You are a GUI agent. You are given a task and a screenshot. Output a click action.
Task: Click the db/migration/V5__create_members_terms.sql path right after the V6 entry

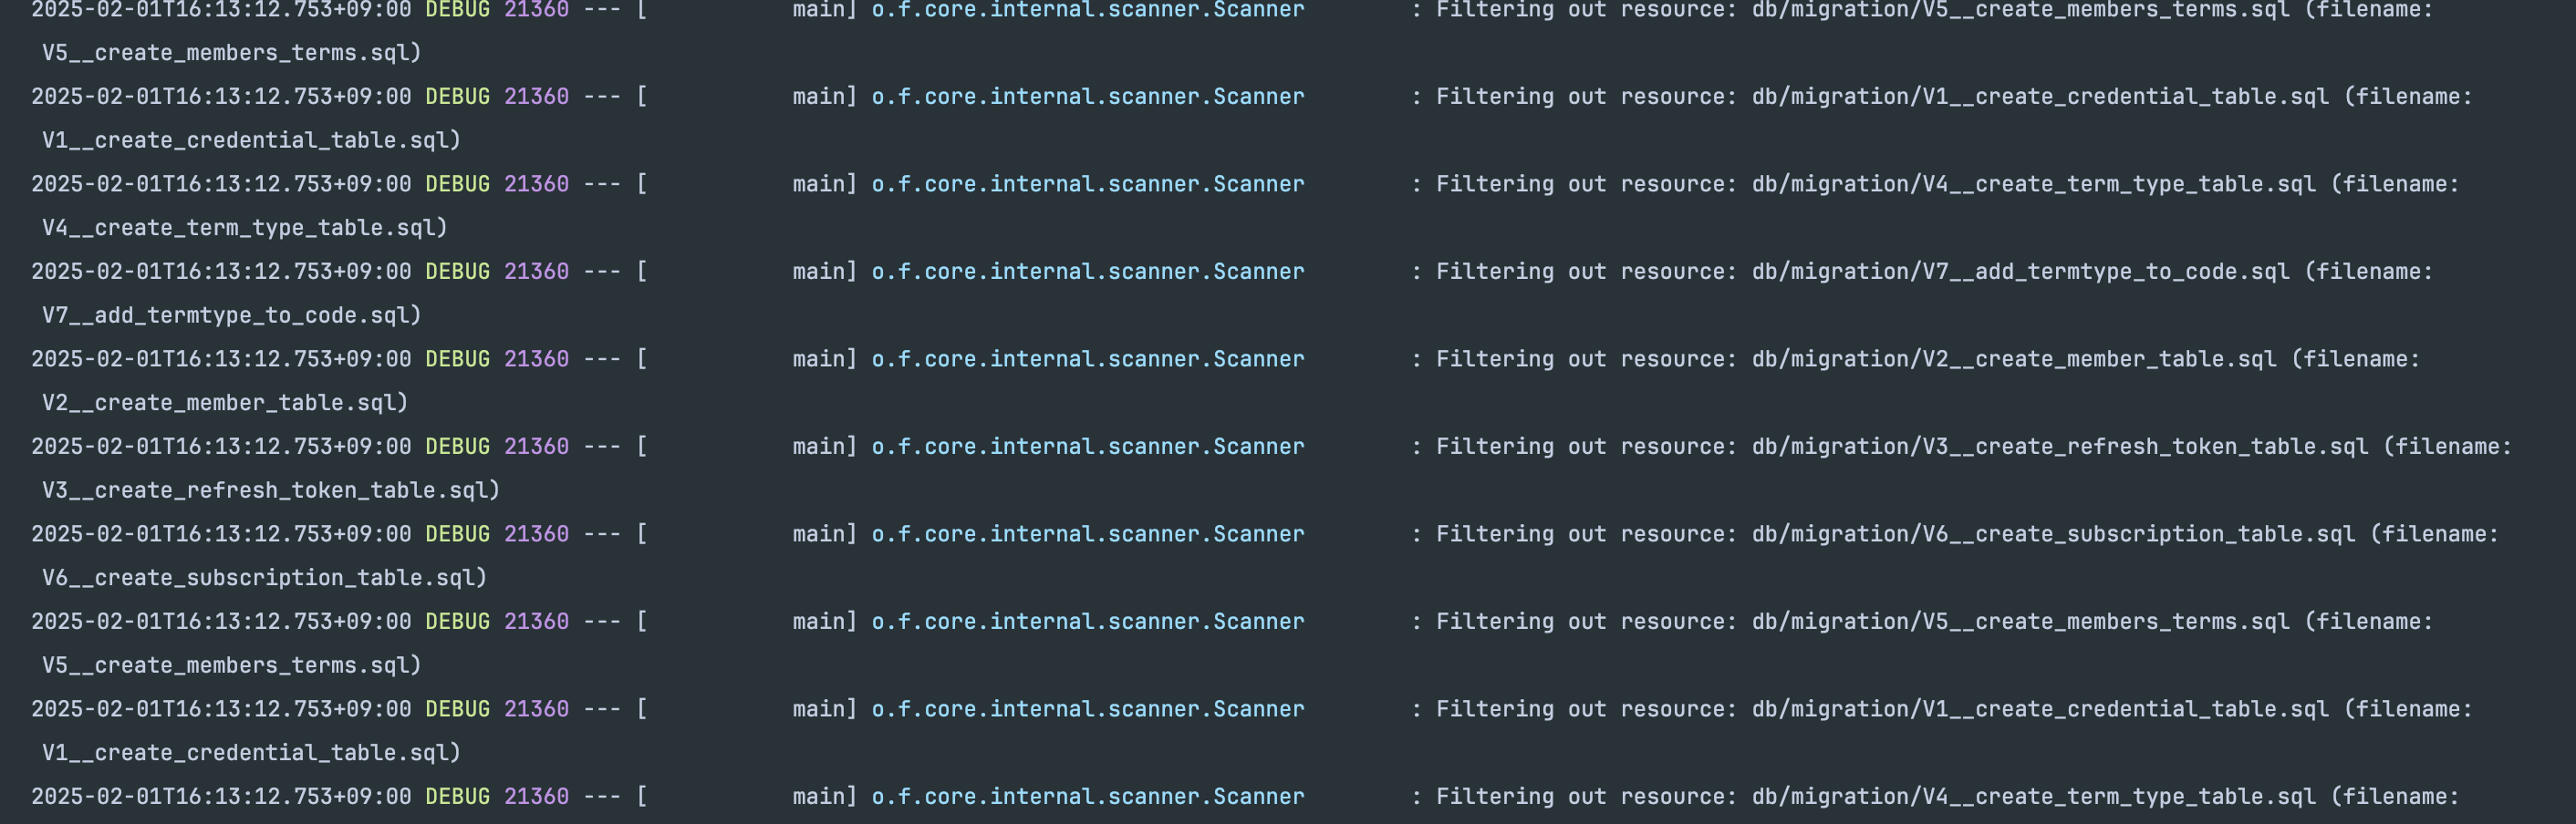(2020, 622)
